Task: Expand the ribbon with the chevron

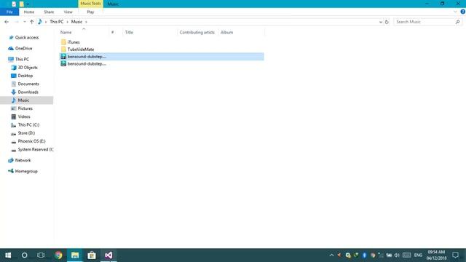Action: 455,12
